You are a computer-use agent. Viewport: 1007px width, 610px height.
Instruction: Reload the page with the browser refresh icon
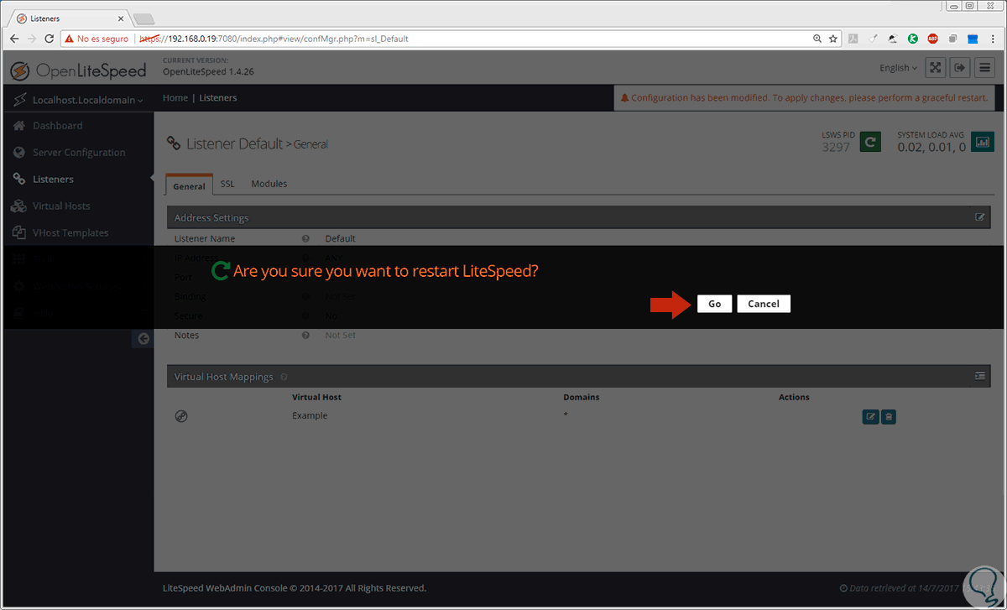tap(50, 39)
